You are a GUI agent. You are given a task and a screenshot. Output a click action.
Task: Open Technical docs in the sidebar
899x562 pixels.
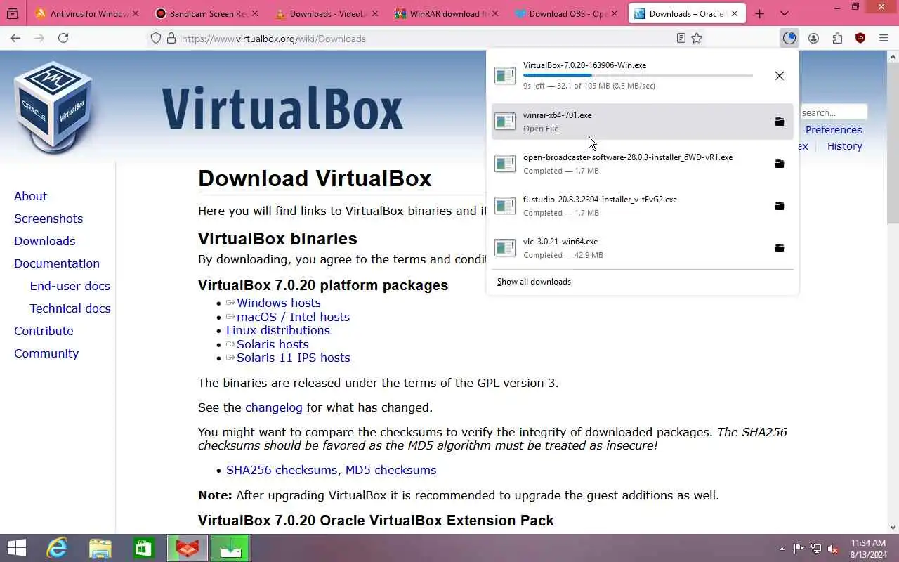click(70, 308)
